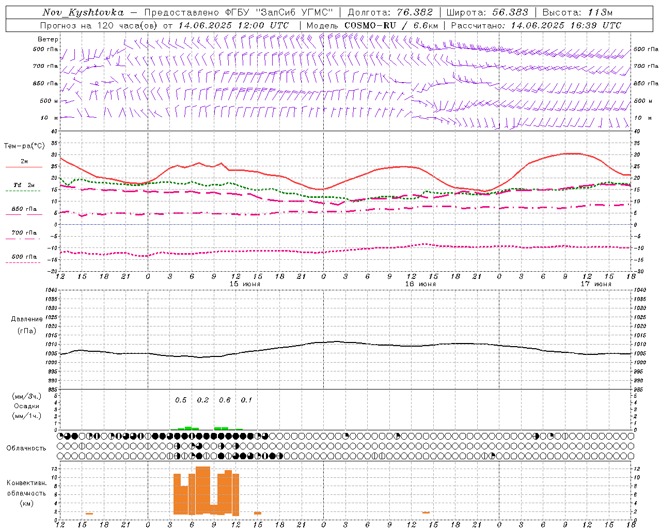Click the 2м temperature legend label
661x529 pixels.
24,161
